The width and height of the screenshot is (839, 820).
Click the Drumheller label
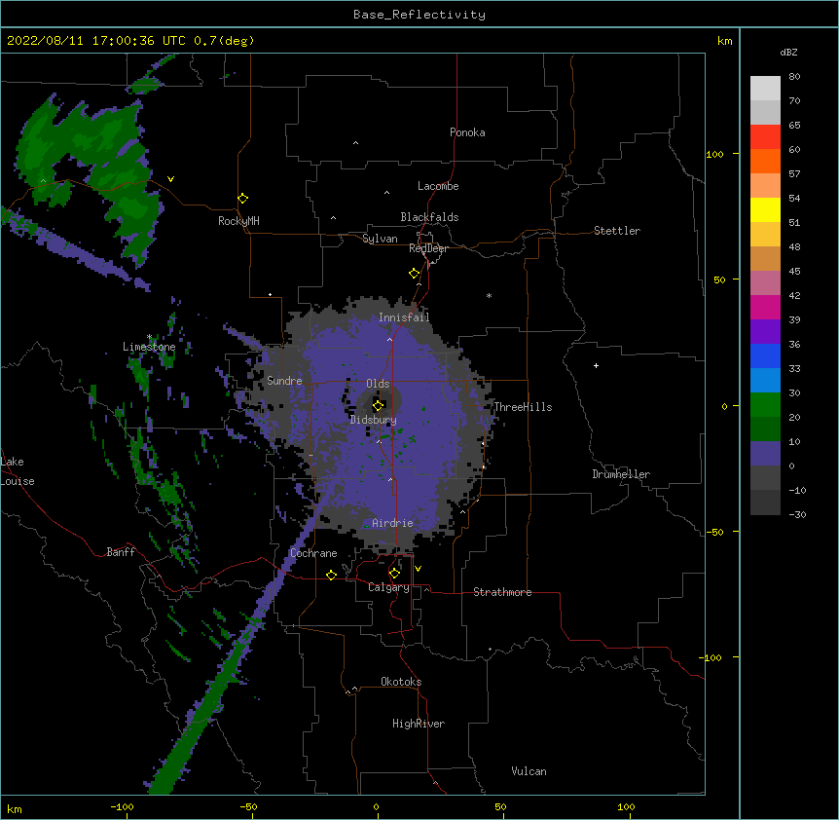(621, 474)
